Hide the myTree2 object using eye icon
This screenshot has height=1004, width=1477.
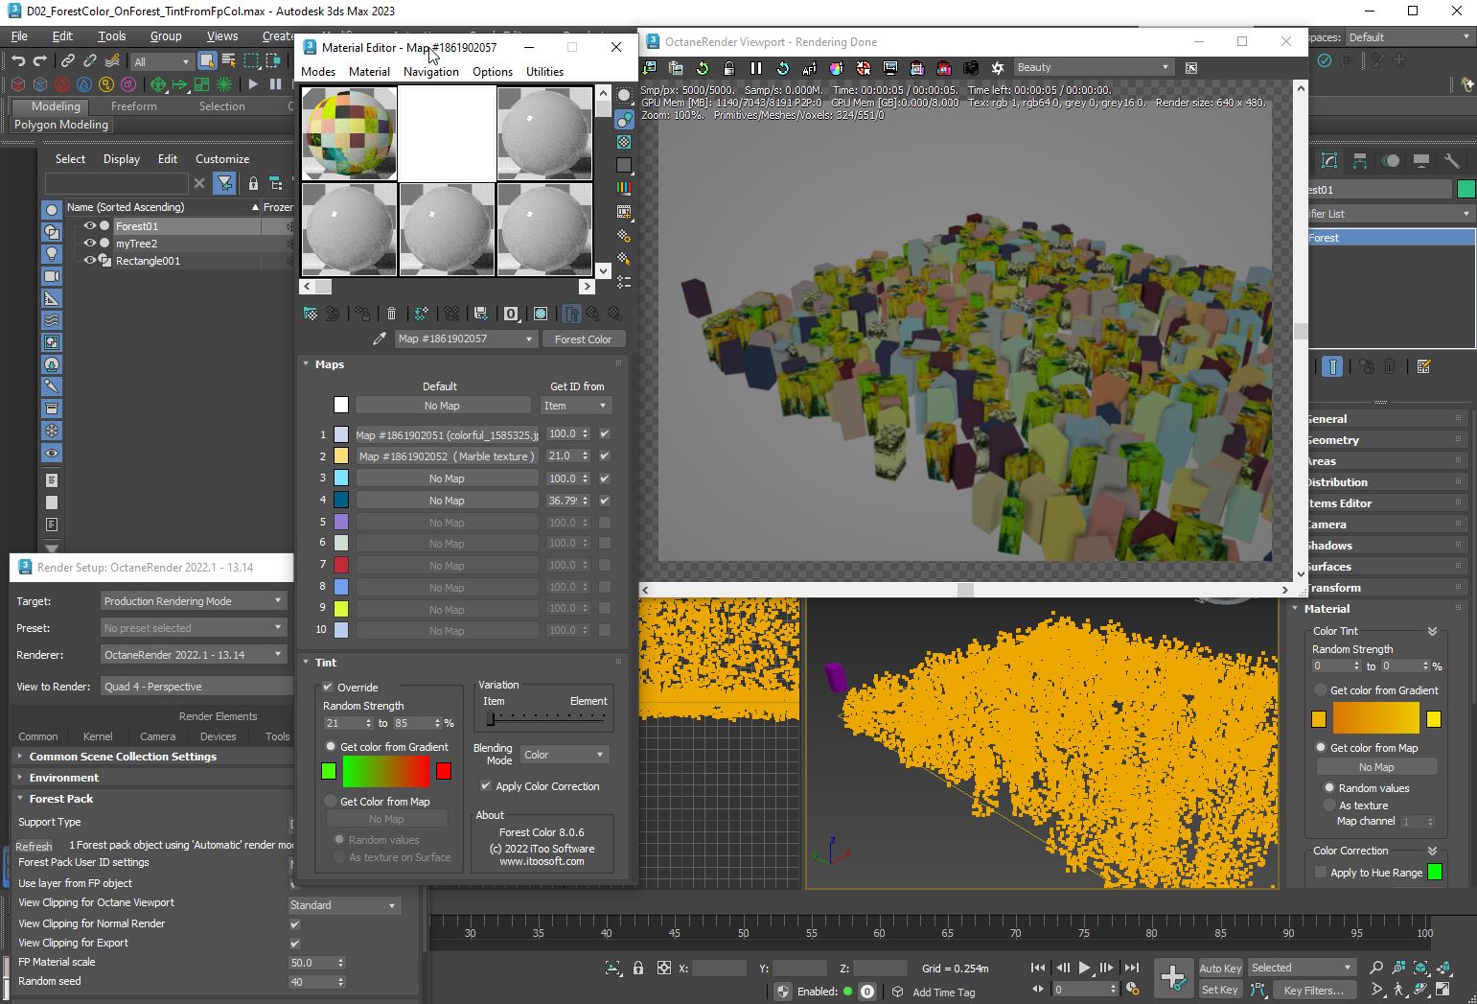(89, 244)
